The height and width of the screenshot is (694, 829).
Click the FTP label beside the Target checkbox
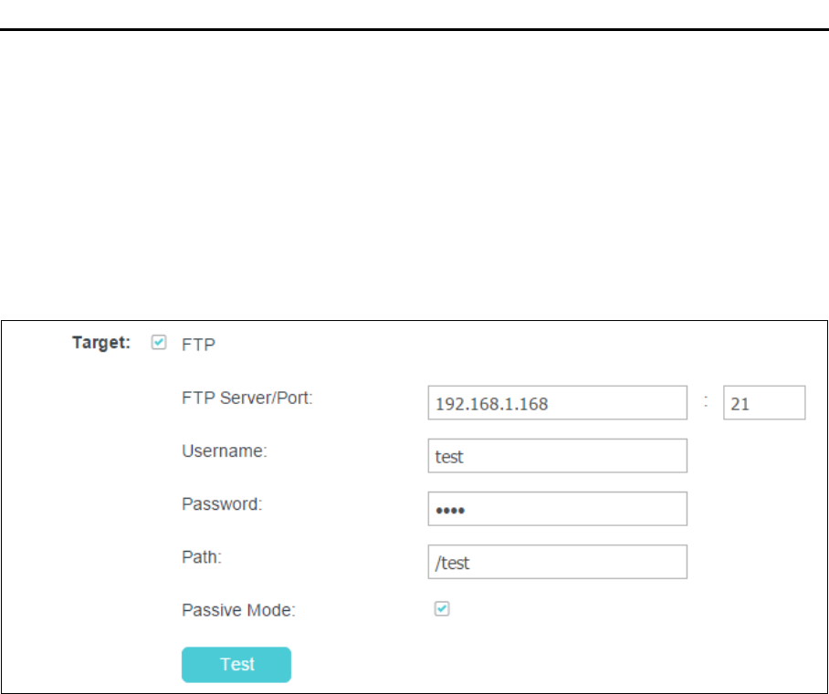point(196,345)
